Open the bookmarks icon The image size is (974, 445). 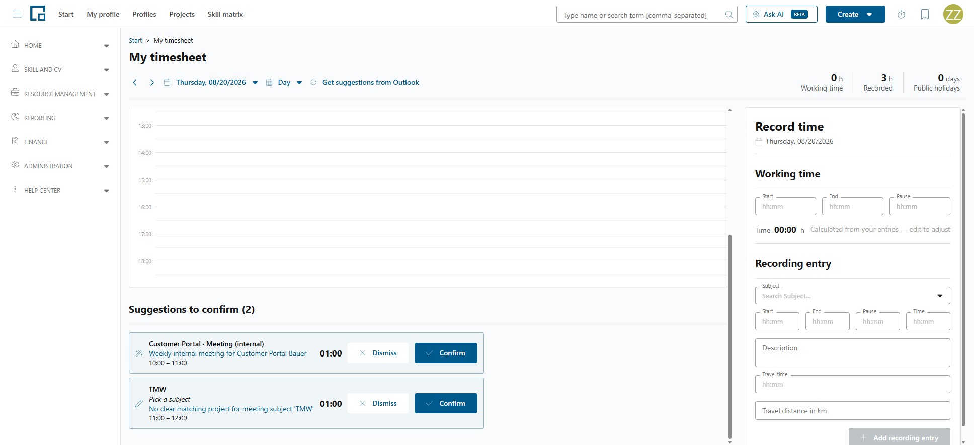(925, 14)
